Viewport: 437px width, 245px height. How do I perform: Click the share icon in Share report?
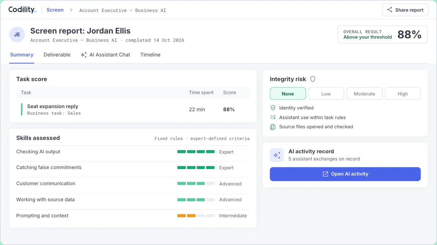[x=390, y=10]
